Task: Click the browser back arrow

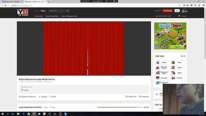Action: (x=2, y=5)
